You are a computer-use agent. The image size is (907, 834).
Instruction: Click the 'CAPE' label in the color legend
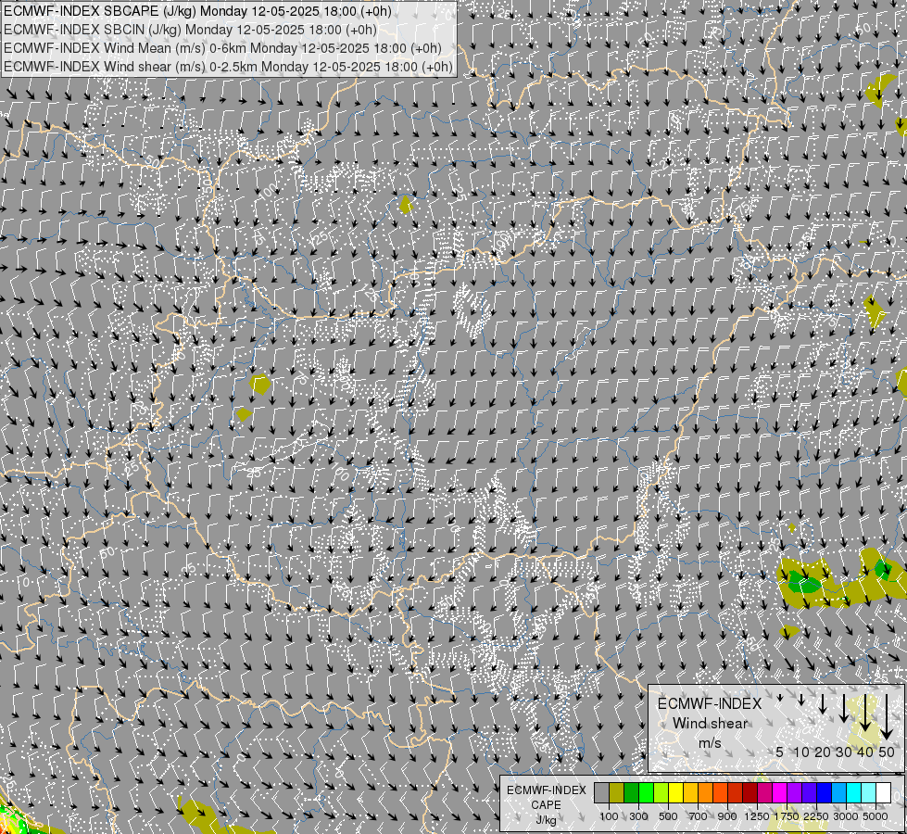[546, 805]
